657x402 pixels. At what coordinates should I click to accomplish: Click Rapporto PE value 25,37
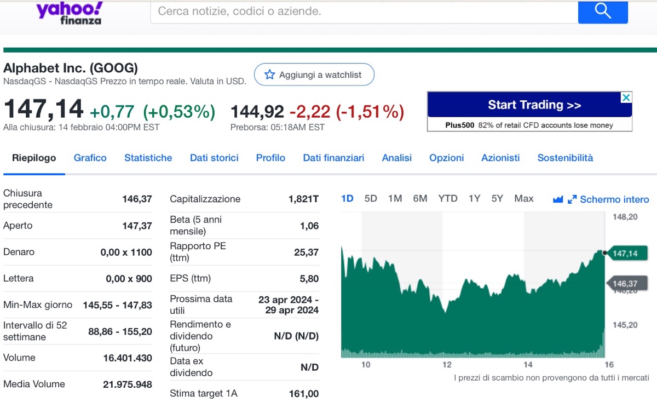307,252
